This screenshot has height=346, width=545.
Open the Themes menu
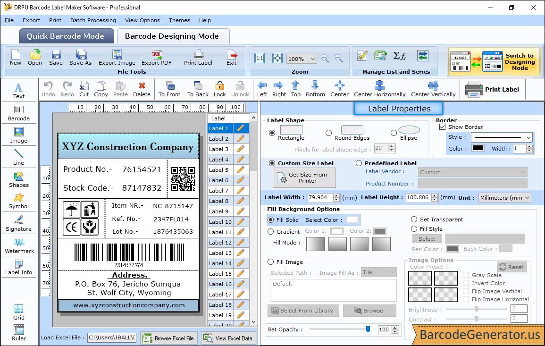(x=179, y=20)
